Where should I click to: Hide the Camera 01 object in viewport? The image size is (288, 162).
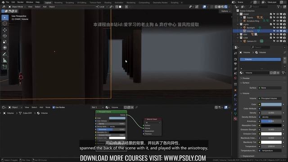coord(278,41)
